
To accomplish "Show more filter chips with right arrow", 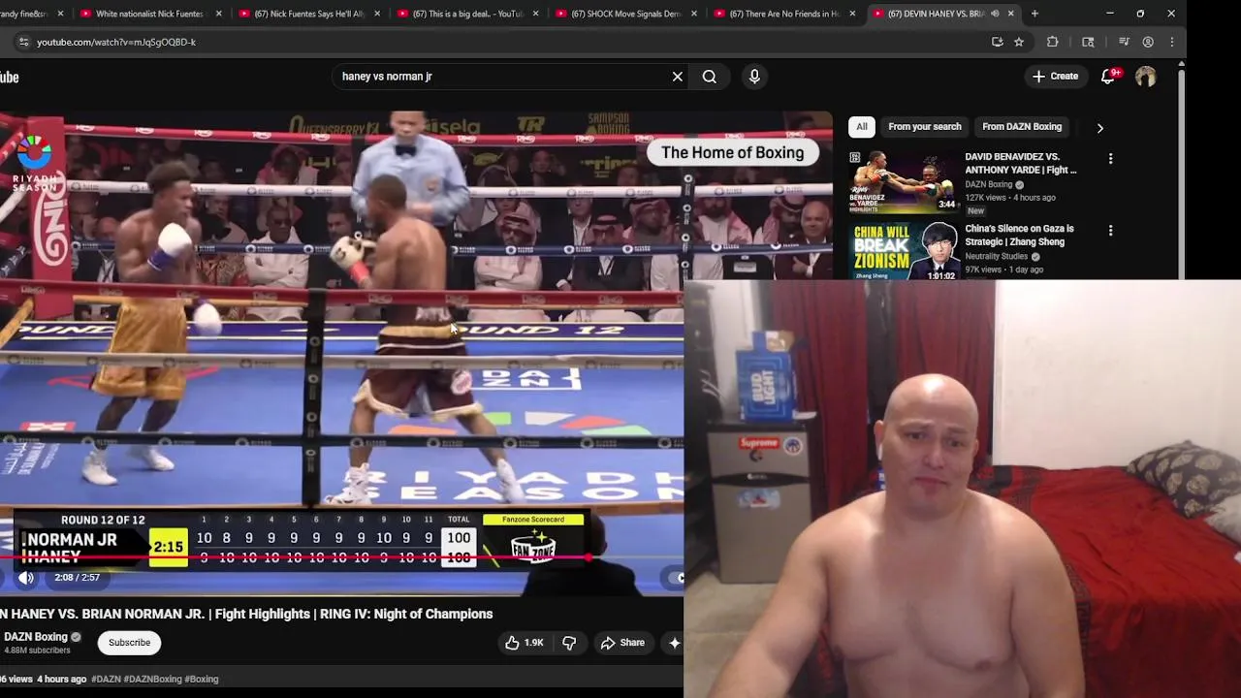I will tap(1099, 128).
